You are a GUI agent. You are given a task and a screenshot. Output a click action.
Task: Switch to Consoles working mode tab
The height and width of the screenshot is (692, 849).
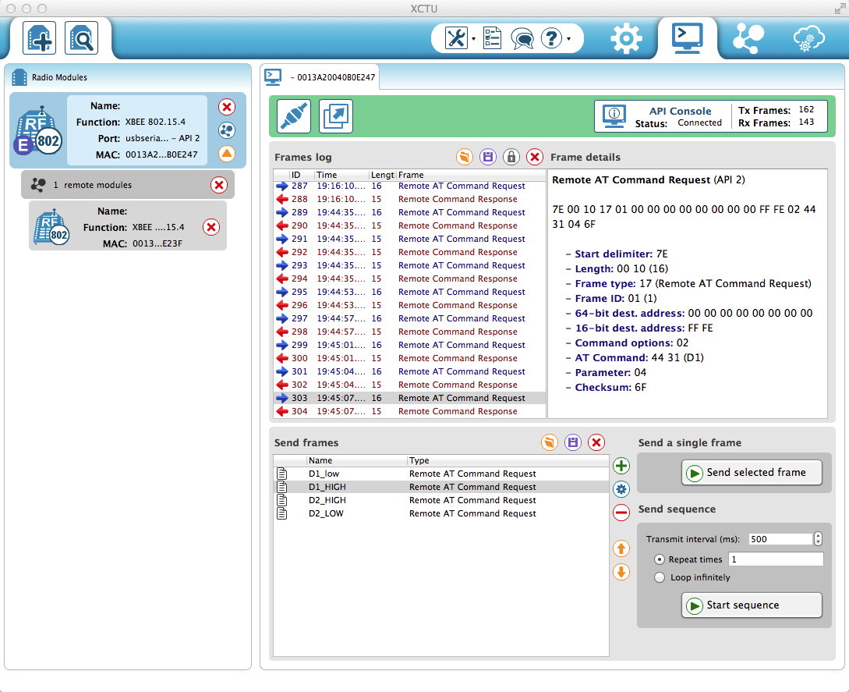[x=687, y=37]
